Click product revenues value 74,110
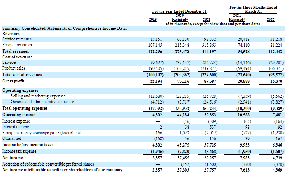Image resolution: width=289 pixels, height=177 pixels. pos(243,45)
